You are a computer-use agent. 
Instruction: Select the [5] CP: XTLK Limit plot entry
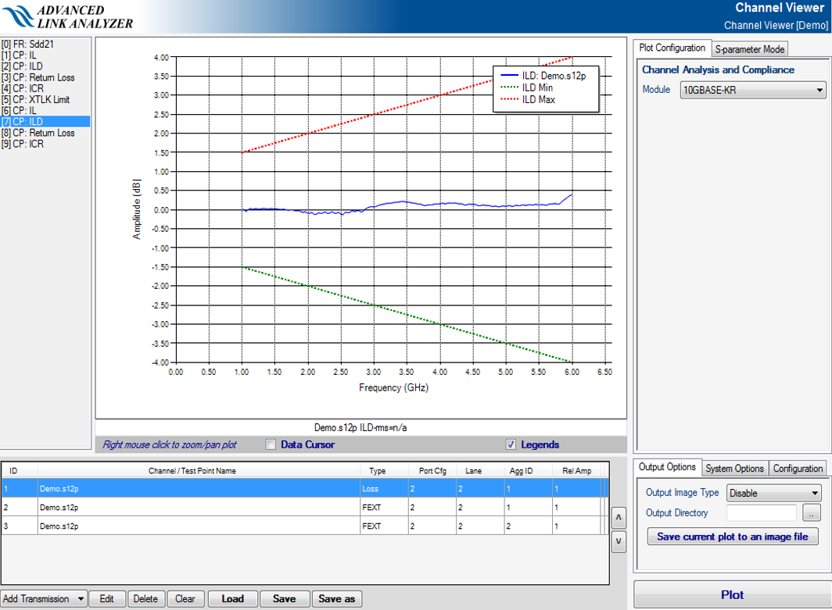coord(36,100)
